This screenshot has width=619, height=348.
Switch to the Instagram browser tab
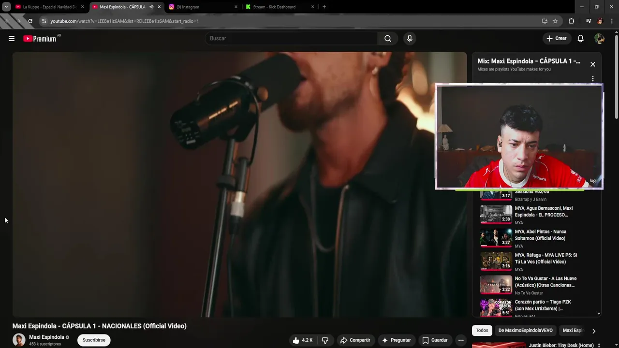pyautogui.click(x=203, y=7)
